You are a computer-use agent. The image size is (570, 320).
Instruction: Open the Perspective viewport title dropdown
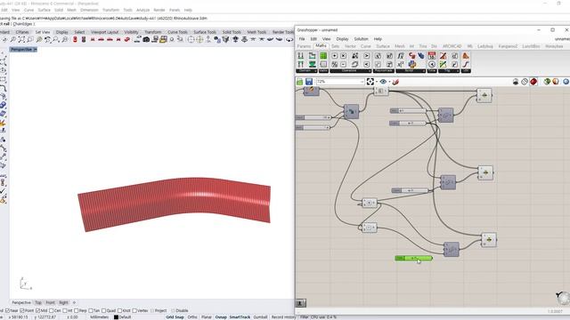tap(35, 50)
